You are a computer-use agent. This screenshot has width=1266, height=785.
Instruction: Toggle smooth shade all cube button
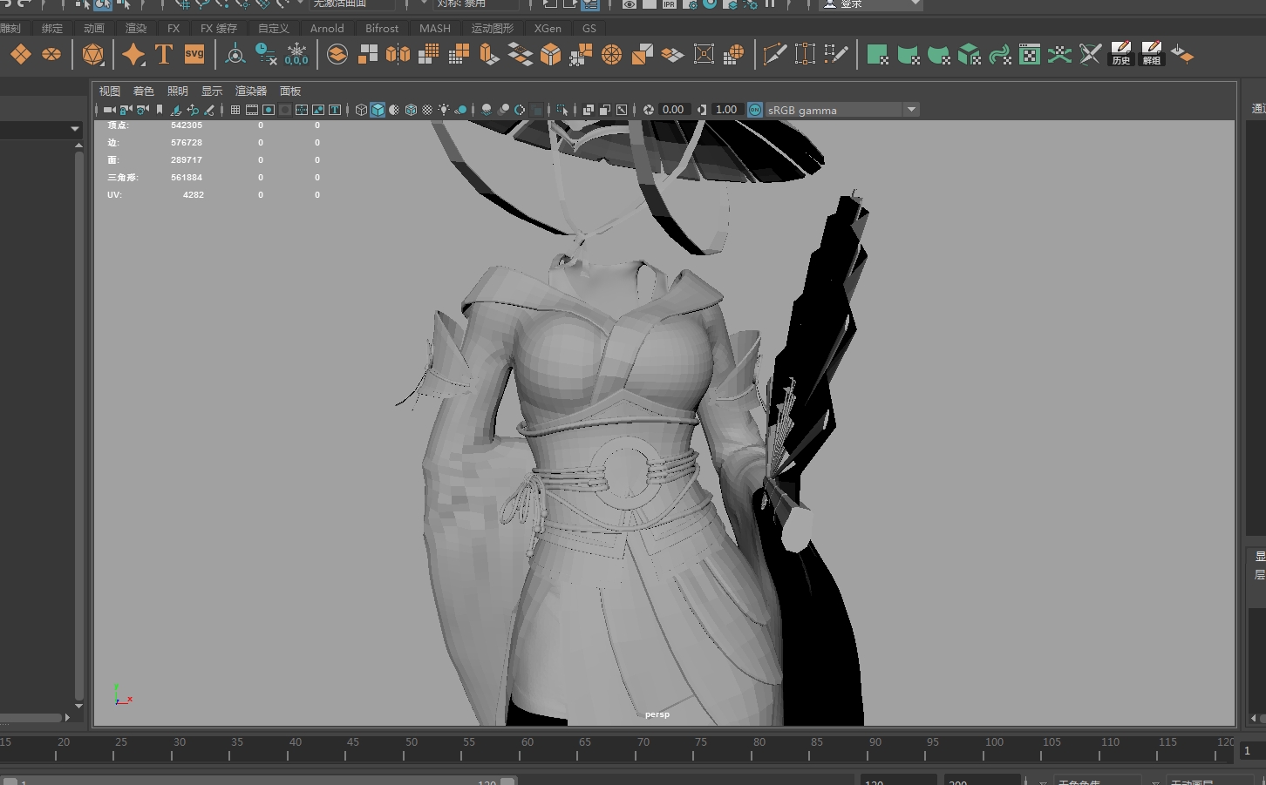(x=378, y=110)
